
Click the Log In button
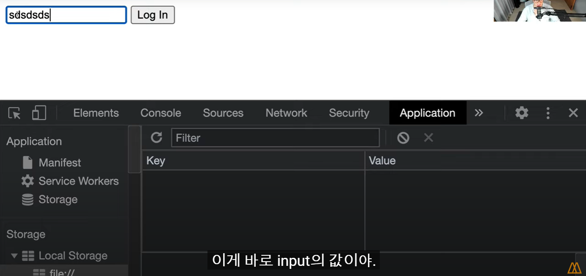pos(153,15)
